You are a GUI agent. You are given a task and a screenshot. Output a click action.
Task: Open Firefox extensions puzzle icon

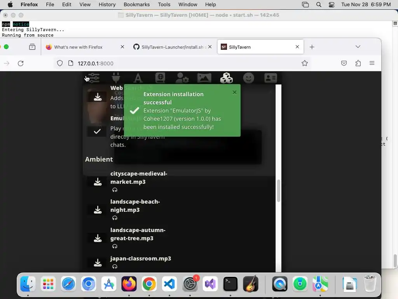tap(358, 63)
